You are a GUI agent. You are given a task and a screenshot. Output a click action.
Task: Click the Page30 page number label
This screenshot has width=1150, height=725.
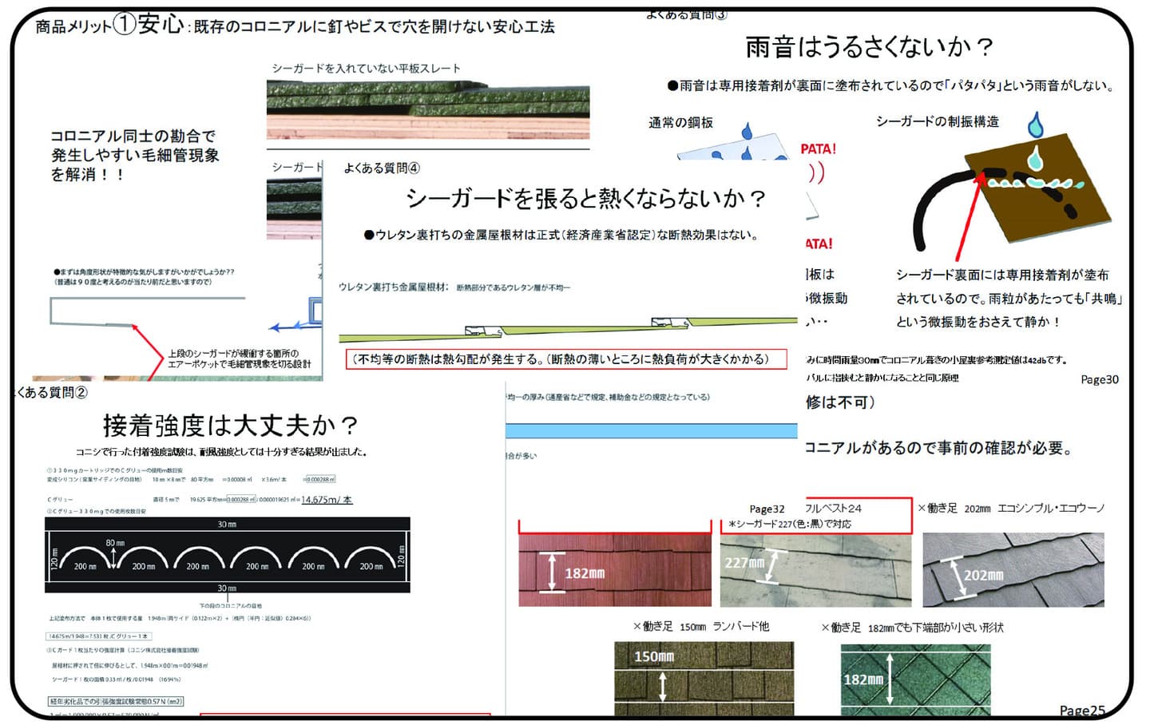coord(1099,380)
